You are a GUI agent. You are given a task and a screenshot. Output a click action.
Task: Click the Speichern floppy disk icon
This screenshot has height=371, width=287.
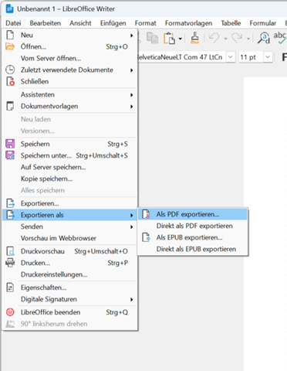(10, 144)
